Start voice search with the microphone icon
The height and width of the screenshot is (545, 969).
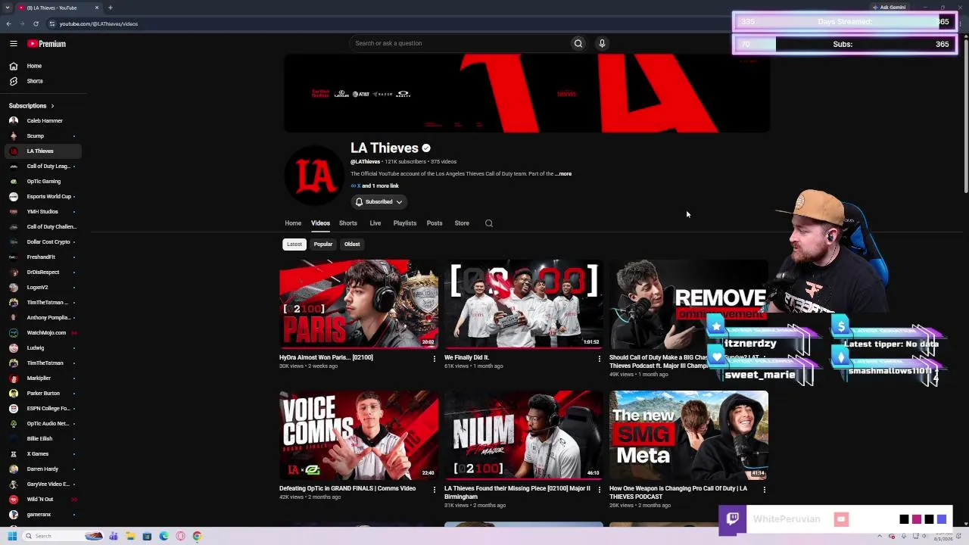tap(602, 43)
